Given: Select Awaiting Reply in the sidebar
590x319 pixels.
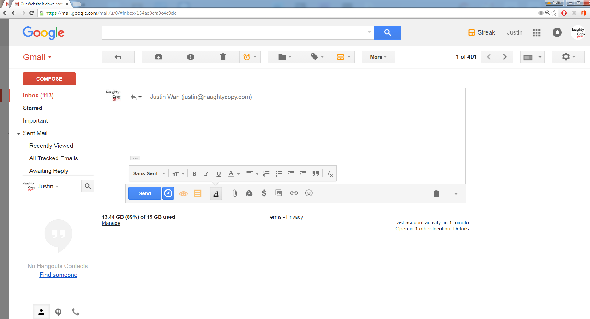Looking at the screenshot, I should 49,171.
